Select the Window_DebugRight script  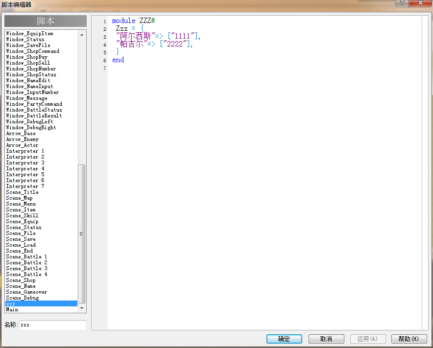[41, 127]
